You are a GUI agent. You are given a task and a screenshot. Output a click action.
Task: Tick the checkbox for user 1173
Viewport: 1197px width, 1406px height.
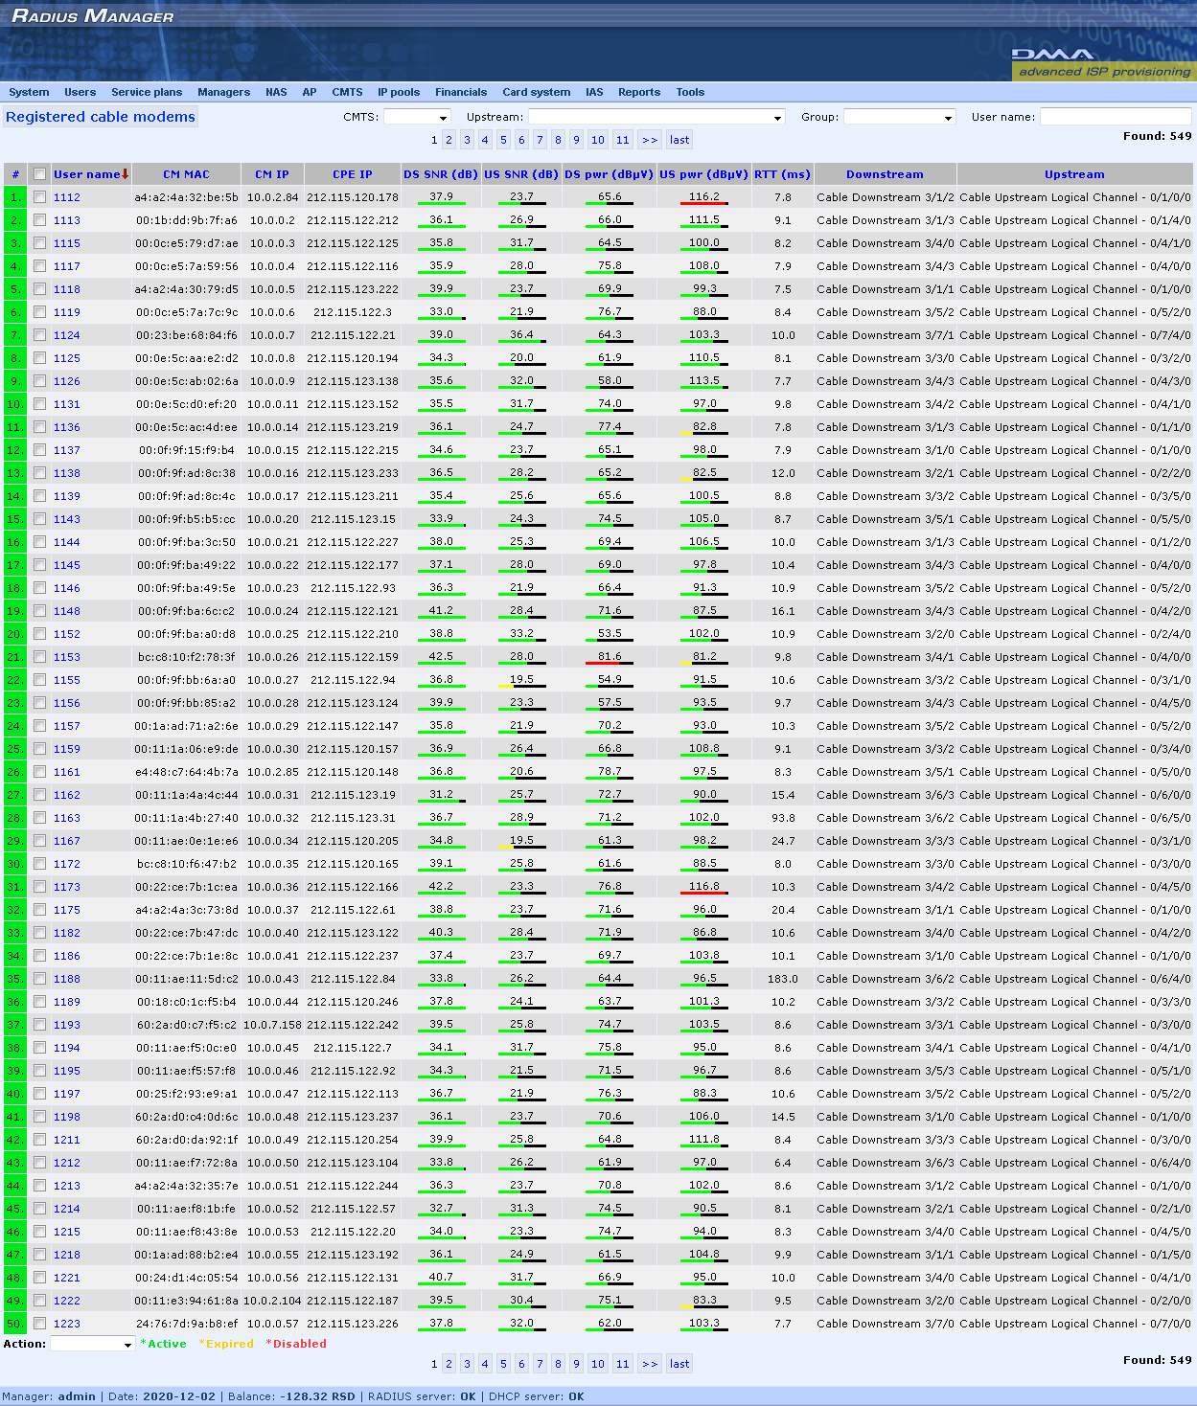coord(39,887)
